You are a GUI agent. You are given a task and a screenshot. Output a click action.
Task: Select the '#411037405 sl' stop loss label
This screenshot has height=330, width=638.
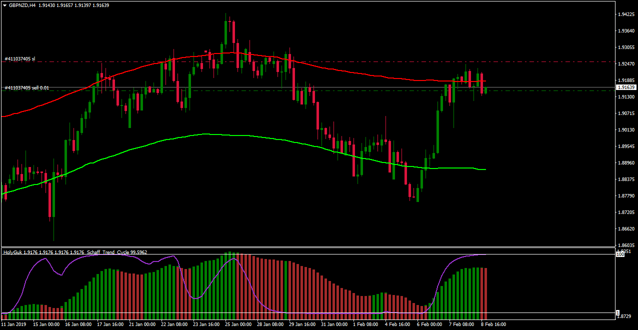click(x=20, y=59)
